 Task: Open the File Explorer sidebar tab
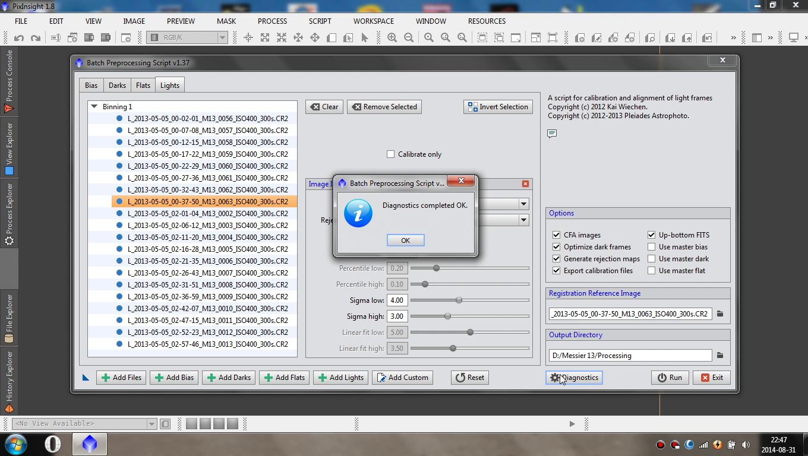pos(9,319)
